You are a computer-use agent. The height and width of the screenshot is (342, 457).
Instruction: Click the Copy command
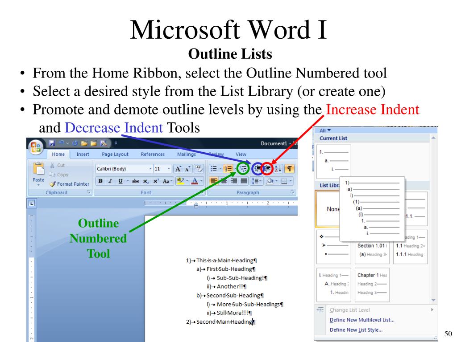(58, 175)
